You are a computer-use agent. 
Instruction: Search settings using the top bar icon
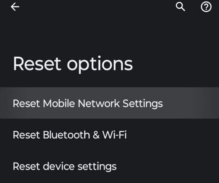[x=181, y=7]
